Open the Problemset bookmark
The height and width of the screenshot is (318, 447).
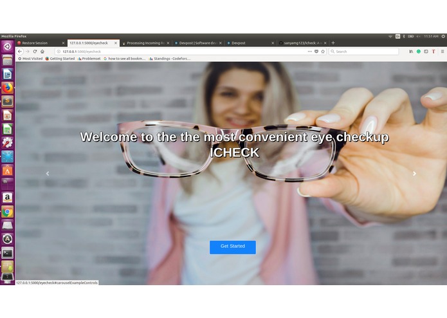tap(89, 59)
